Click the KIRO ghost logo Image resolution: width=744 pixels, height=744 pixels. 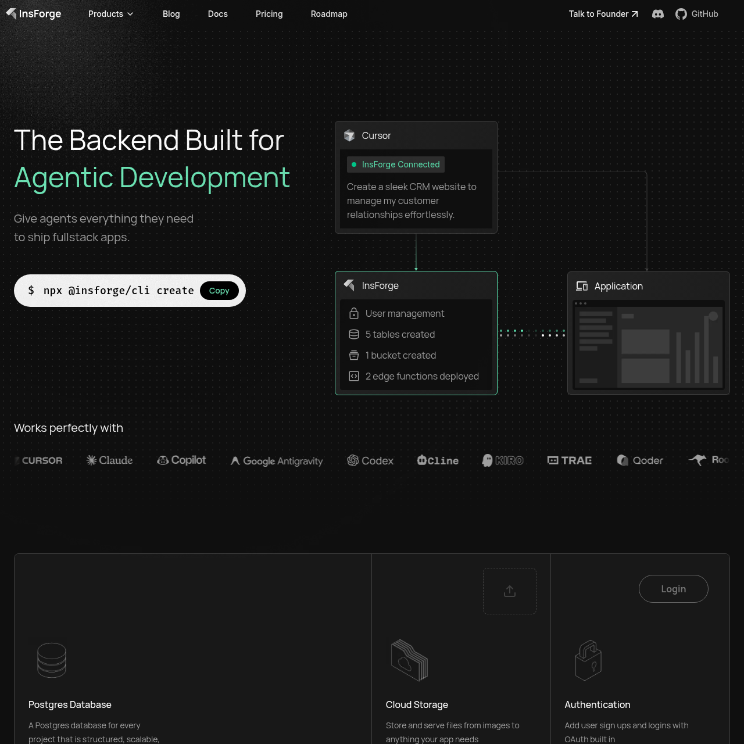pos(503,460)
